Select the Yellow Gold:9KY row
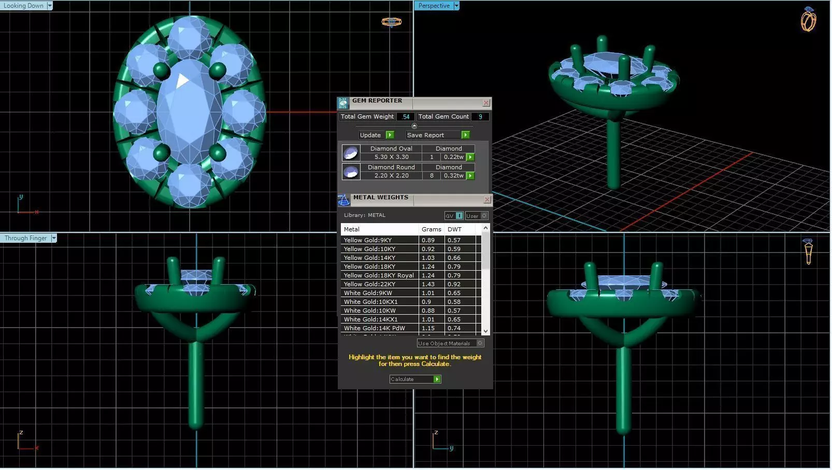Viewport: 832px width, 470px height. pos(411,240)
